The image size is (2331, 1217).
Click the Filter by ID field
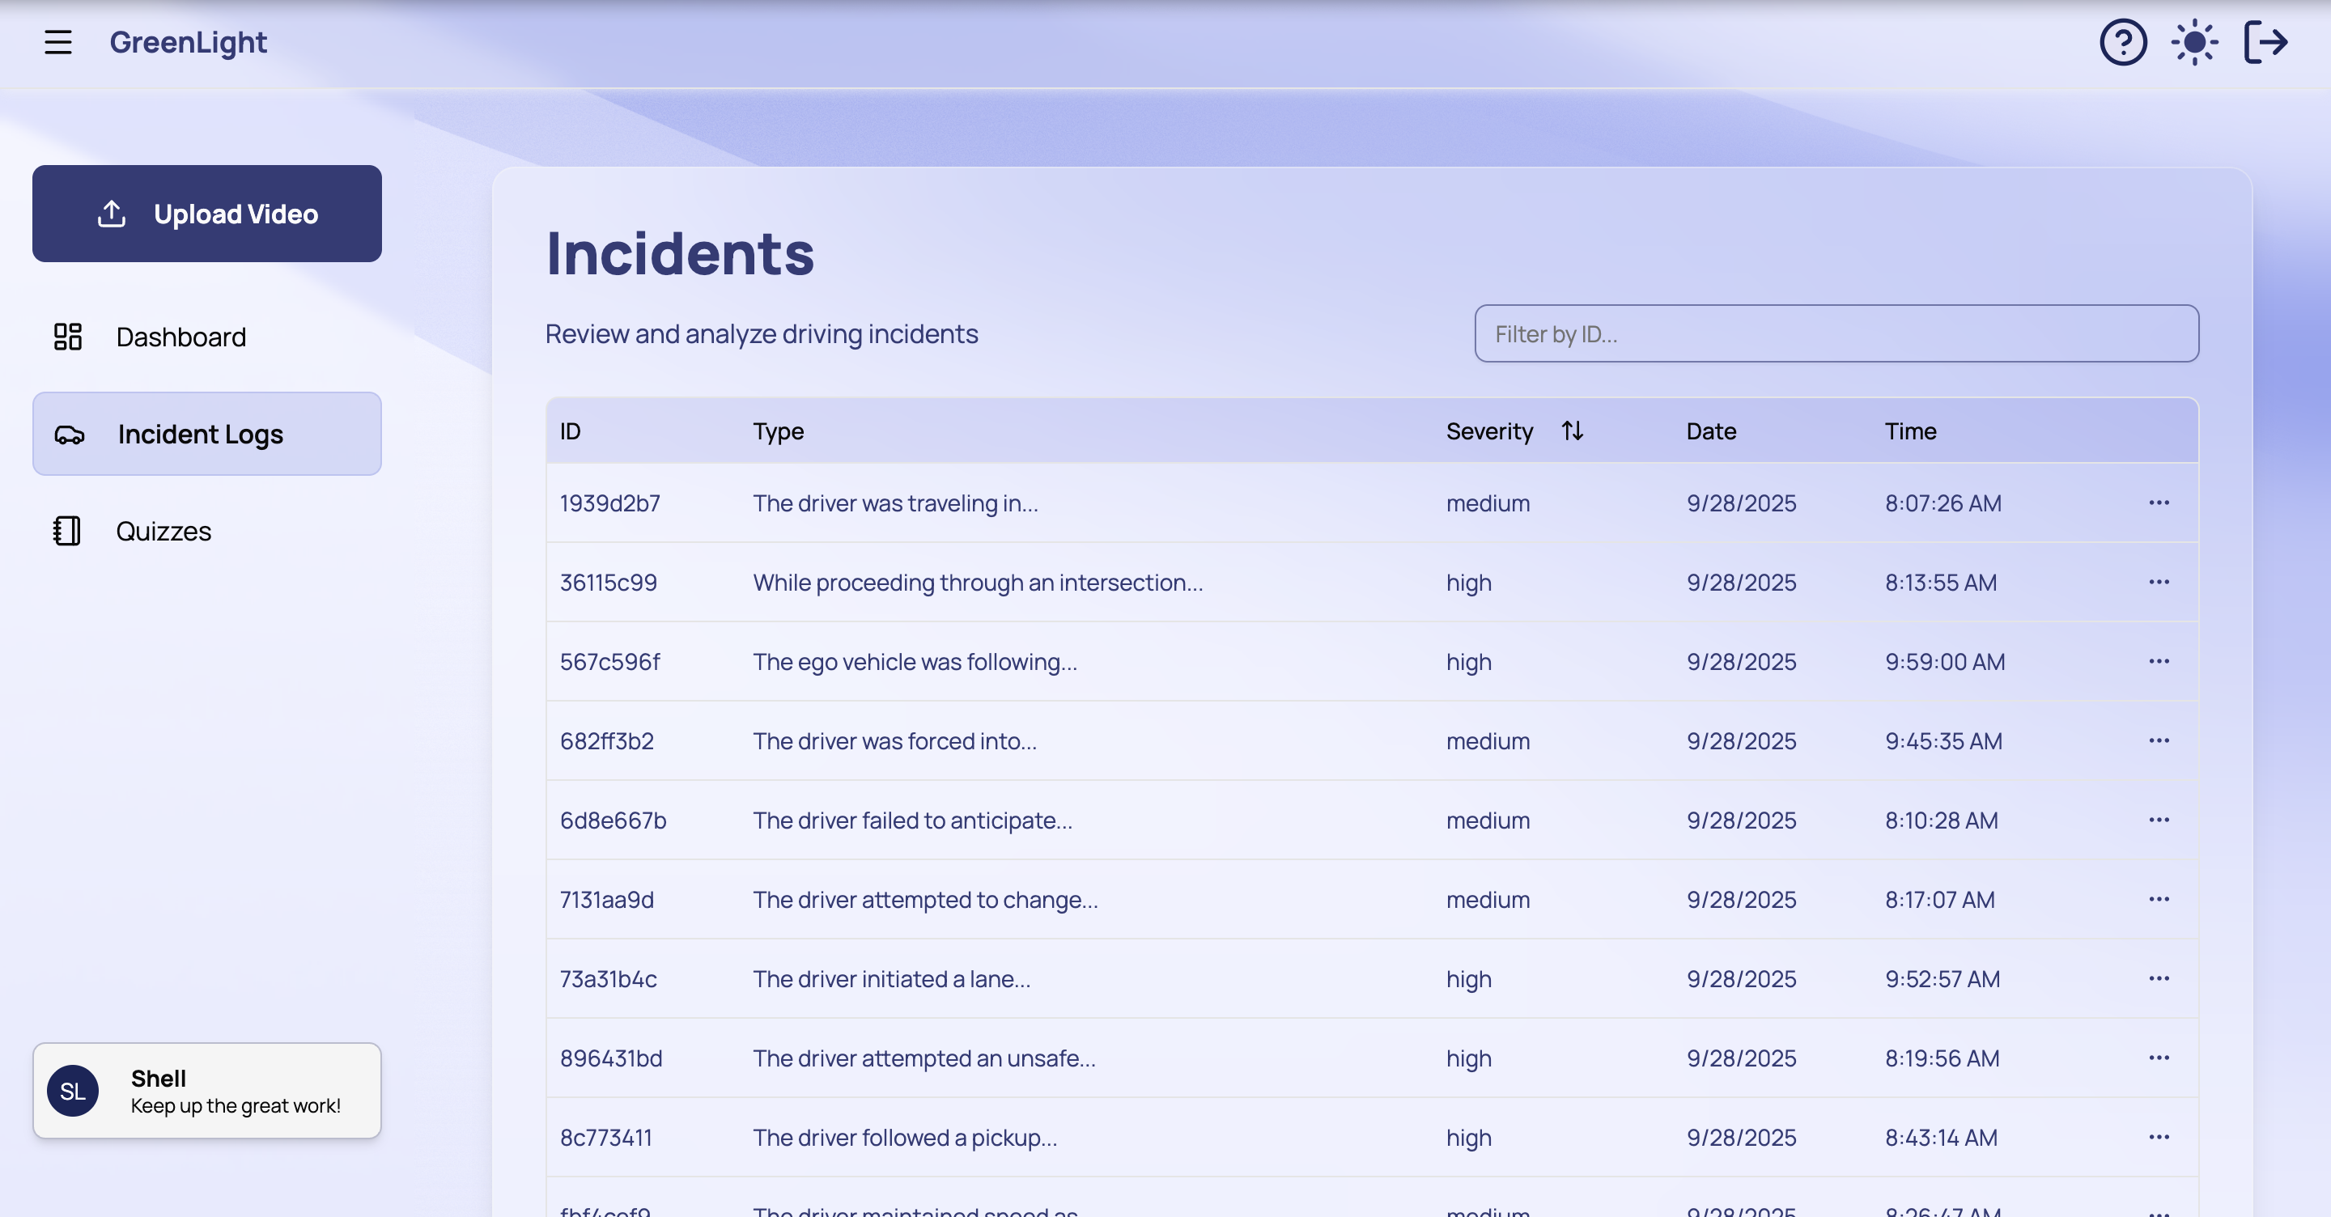pos(1836,334)
